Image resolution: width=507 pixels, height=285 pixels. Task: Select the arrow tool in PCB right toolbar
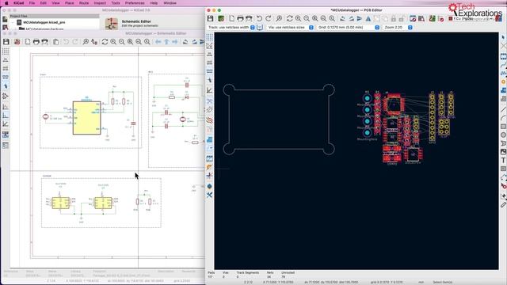click(x=504, y=38)
